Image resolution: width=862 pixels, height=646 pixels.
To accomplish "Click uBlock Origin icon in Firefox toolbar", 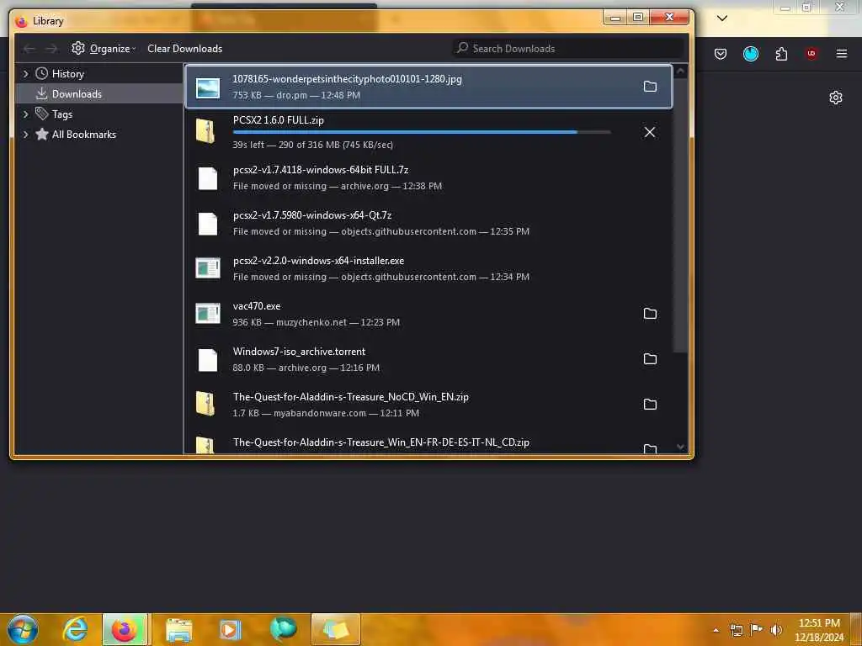I will point(811,54).
